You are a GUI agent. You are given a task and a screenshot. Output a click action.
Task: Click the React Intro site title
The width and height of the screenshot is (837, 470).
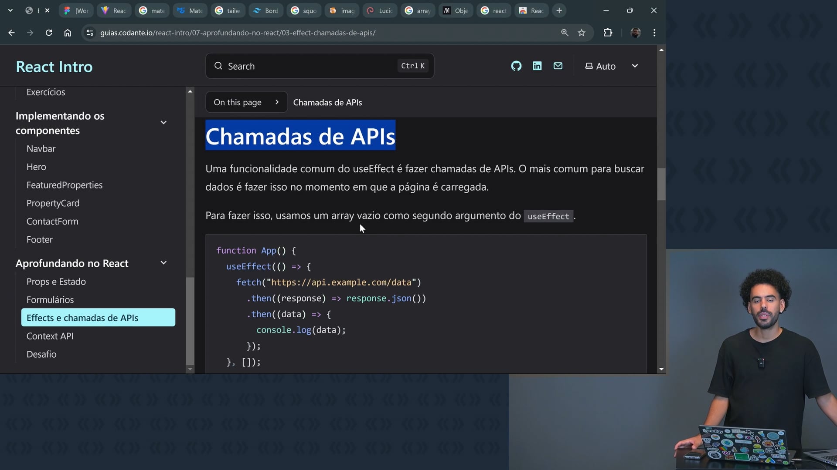(54, 67)
